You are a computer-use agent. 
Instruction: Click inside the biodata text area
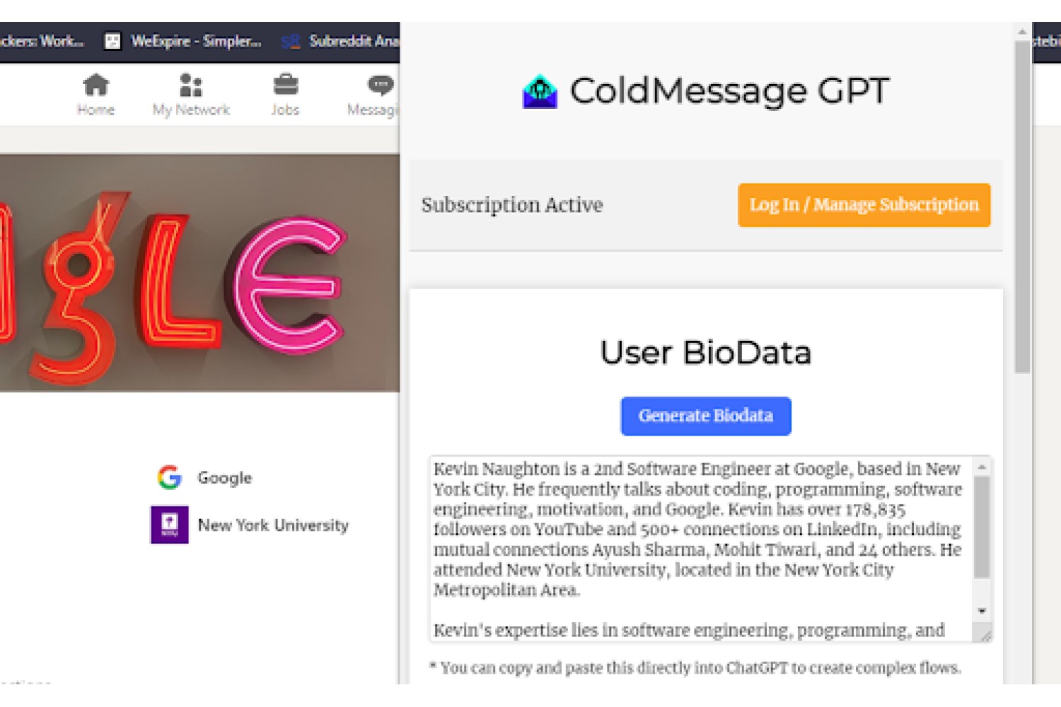click(700, 549)
